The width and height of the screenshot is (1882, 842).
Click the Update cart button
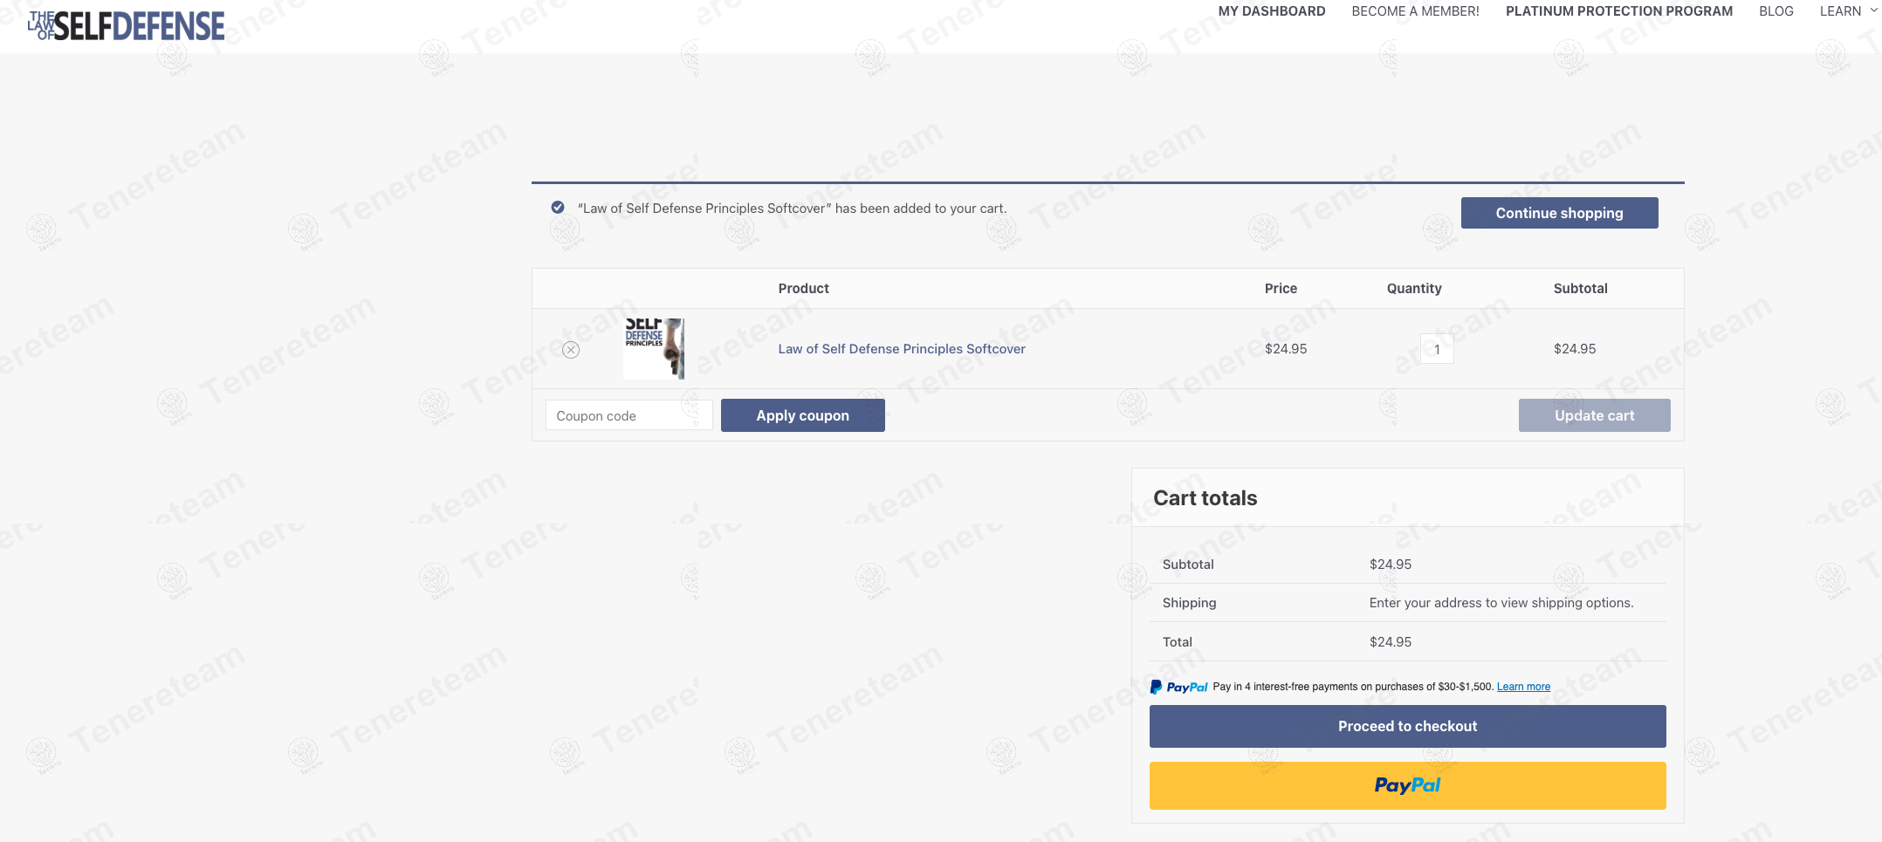pos(1594,415)
